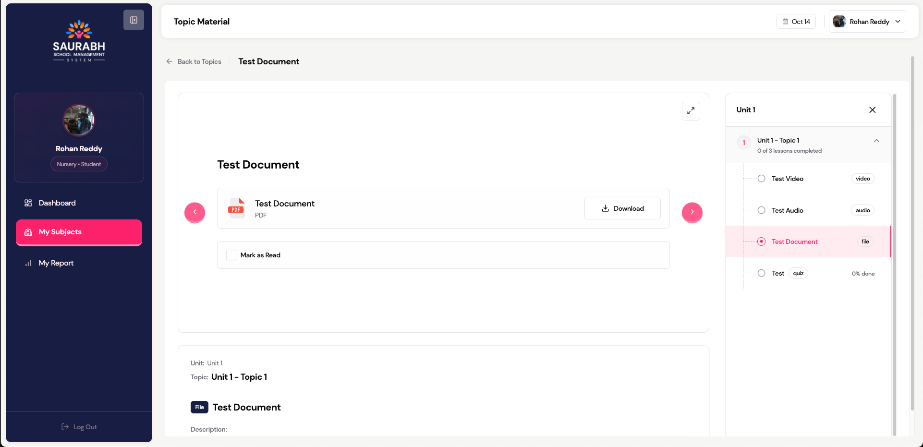Select the Test Video lesson radio button

761,179
